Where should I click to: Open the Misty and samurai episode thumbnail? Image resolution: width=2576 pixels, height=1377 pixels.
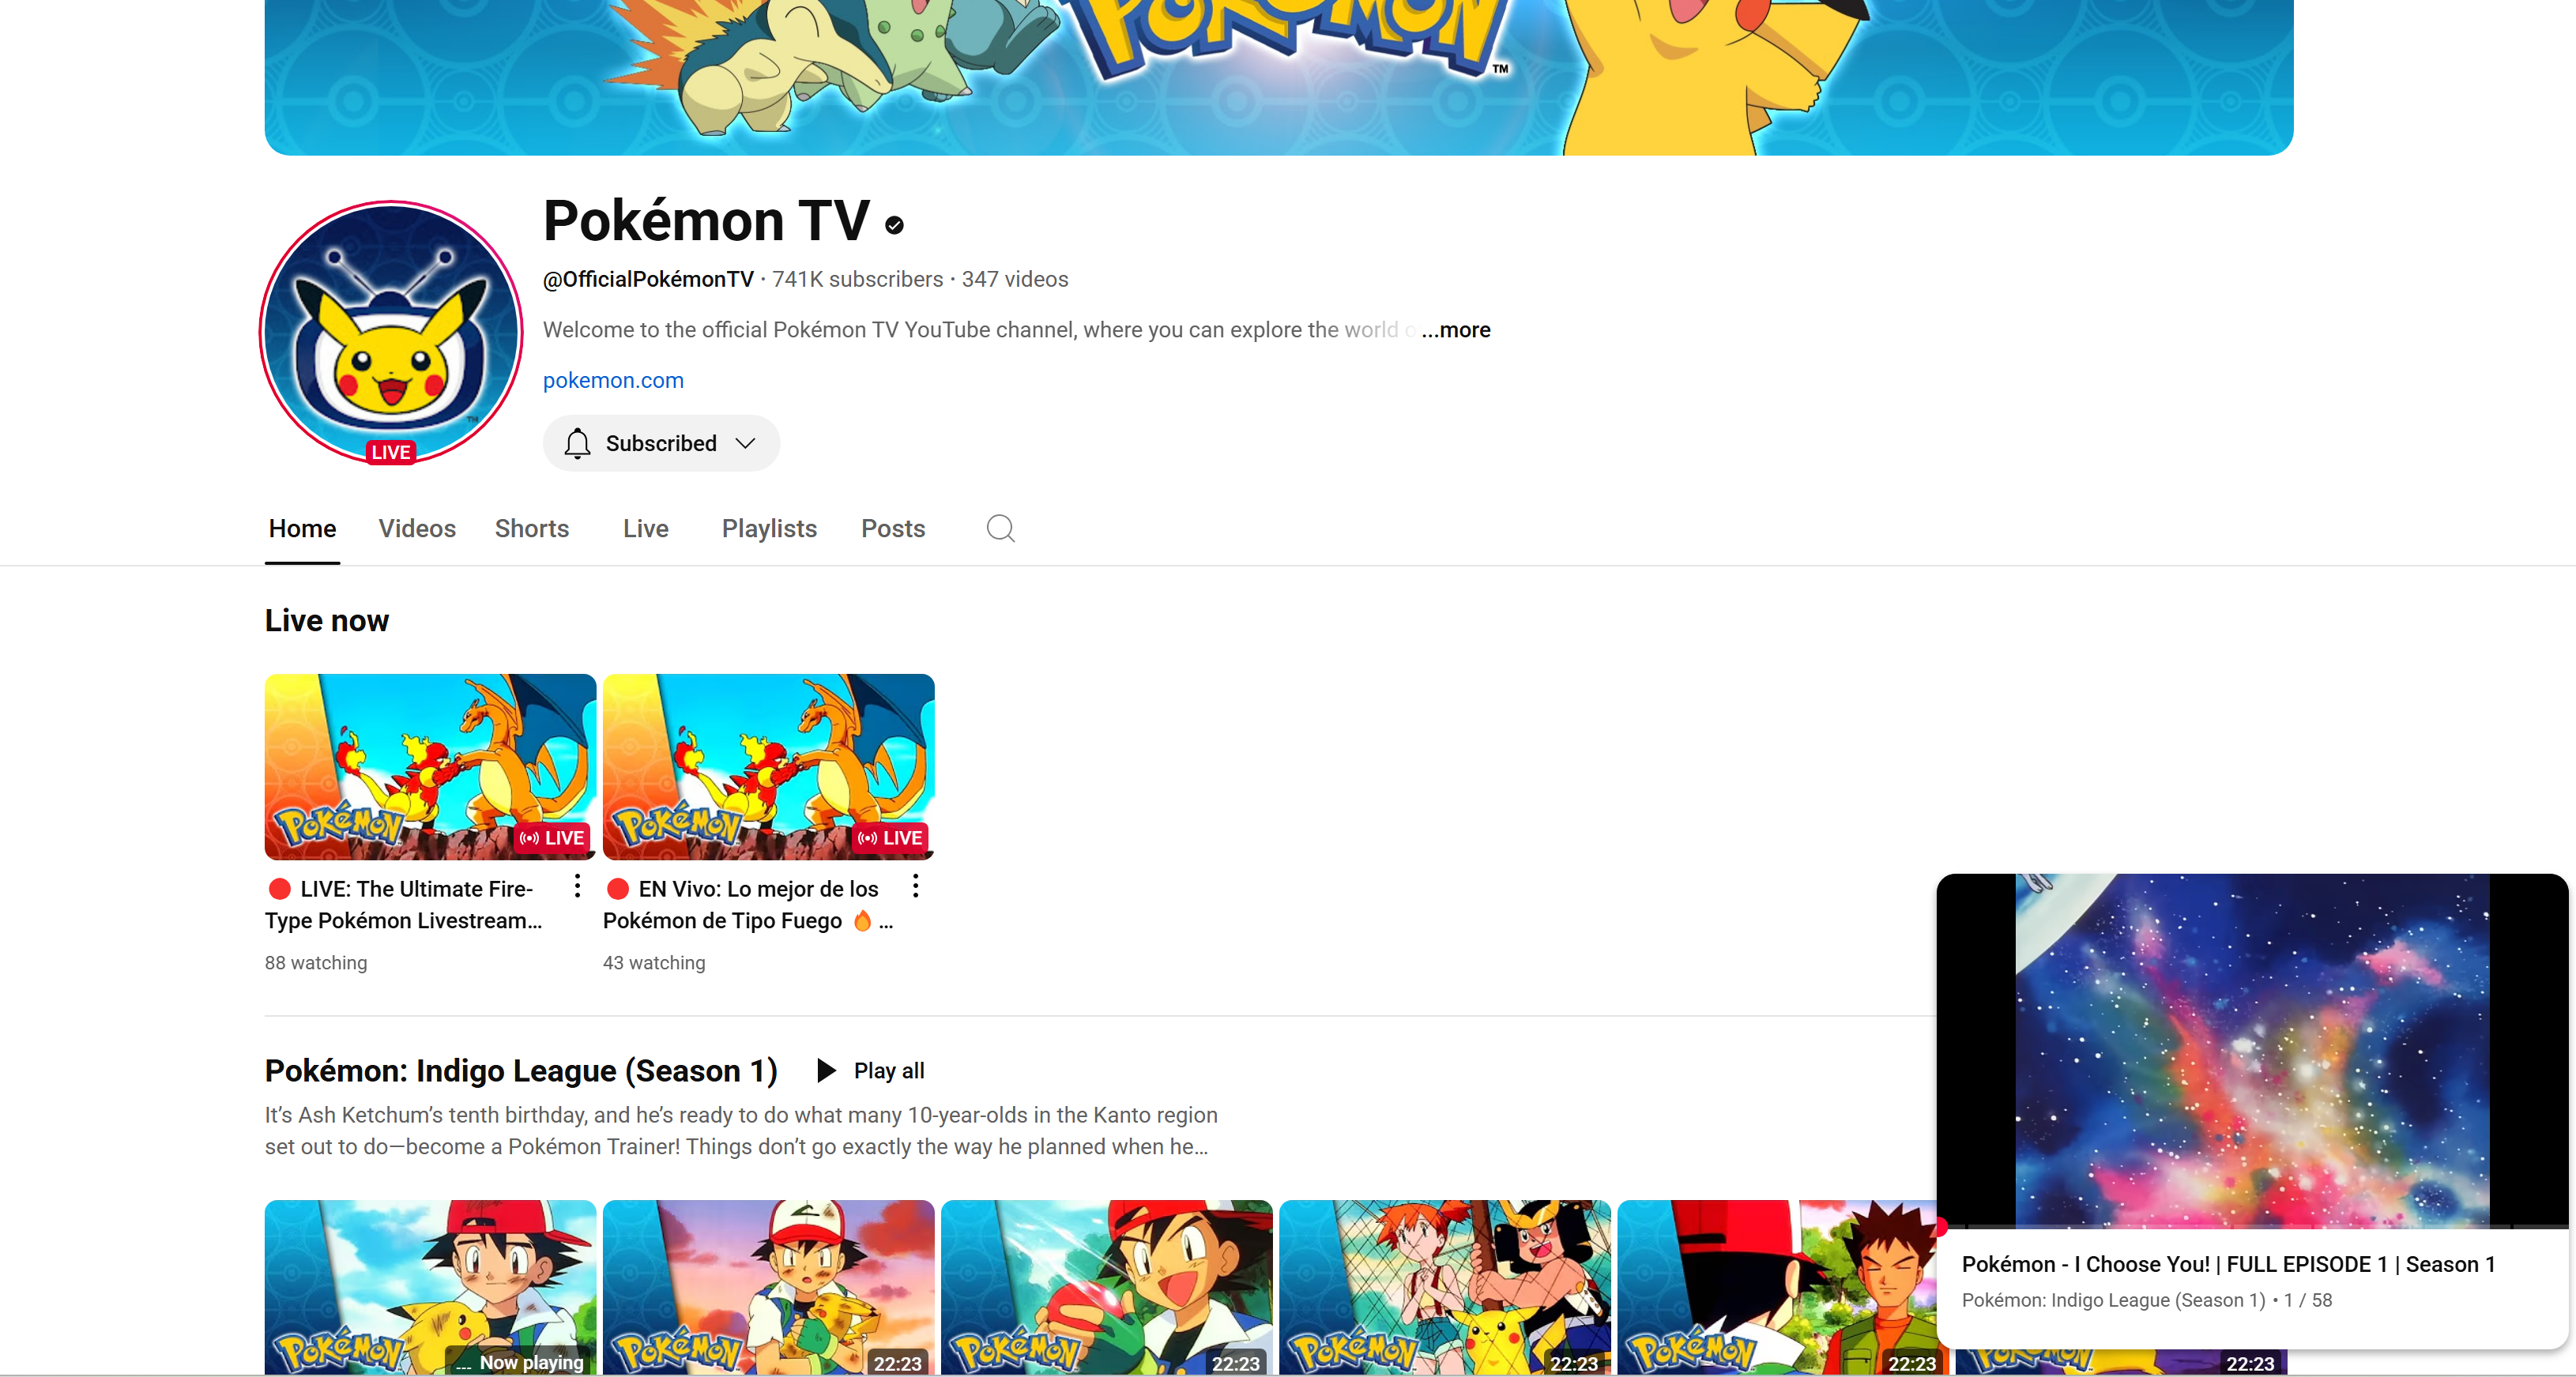click(x=1444, y=1287)
